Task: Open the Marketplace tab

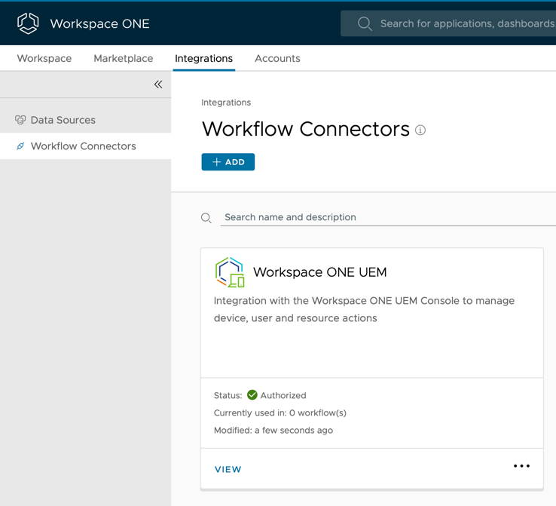Action: [x=124, y=58]
